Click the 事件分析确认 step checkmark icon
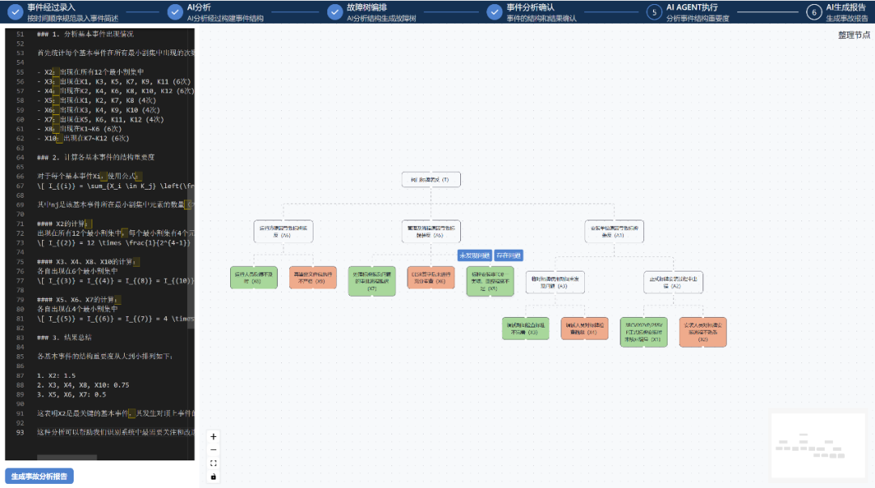The width and height of the screenshot is (875, 488). coord(494,11)
